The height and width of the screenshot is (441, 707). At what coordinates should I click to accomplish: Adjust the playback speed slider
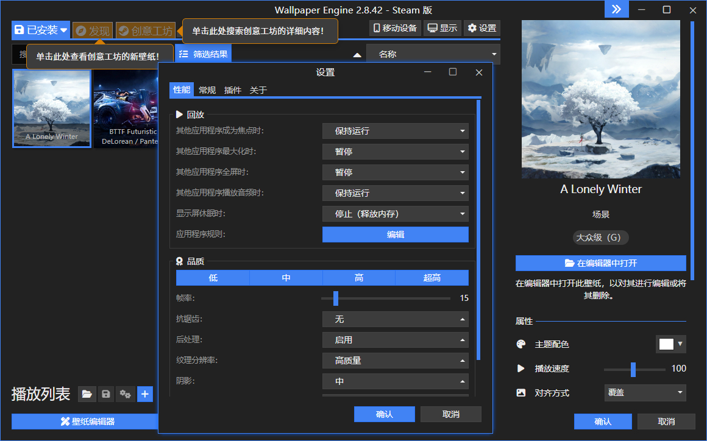tap(633, 369)
